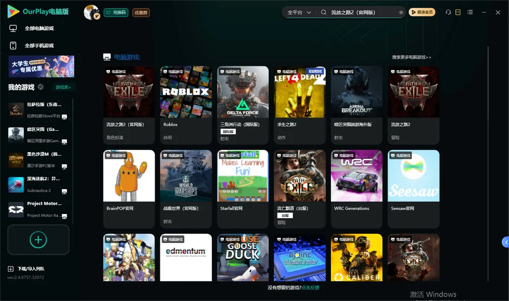Open the 大学生专属优惠 banner
The image size is (509, 301).
(x=41, y=67)
